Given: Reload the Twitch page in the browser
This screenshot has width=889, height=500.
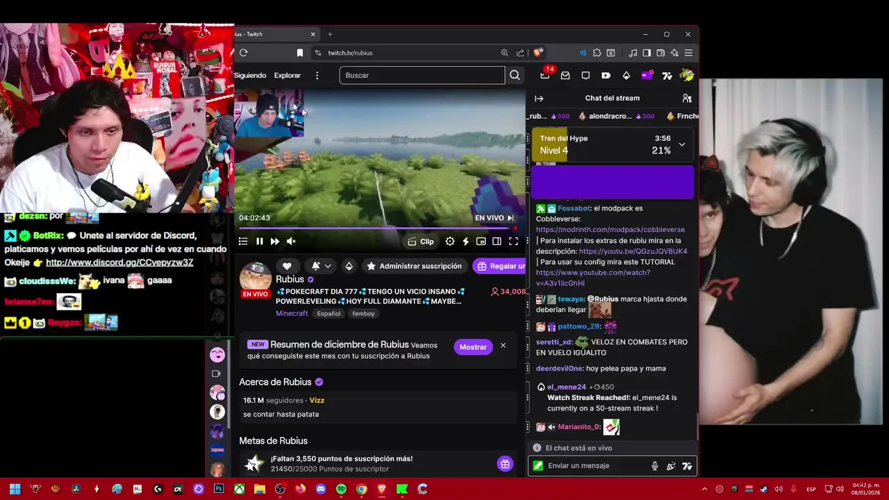Looking at the screenshot, I should click(243, 53).
